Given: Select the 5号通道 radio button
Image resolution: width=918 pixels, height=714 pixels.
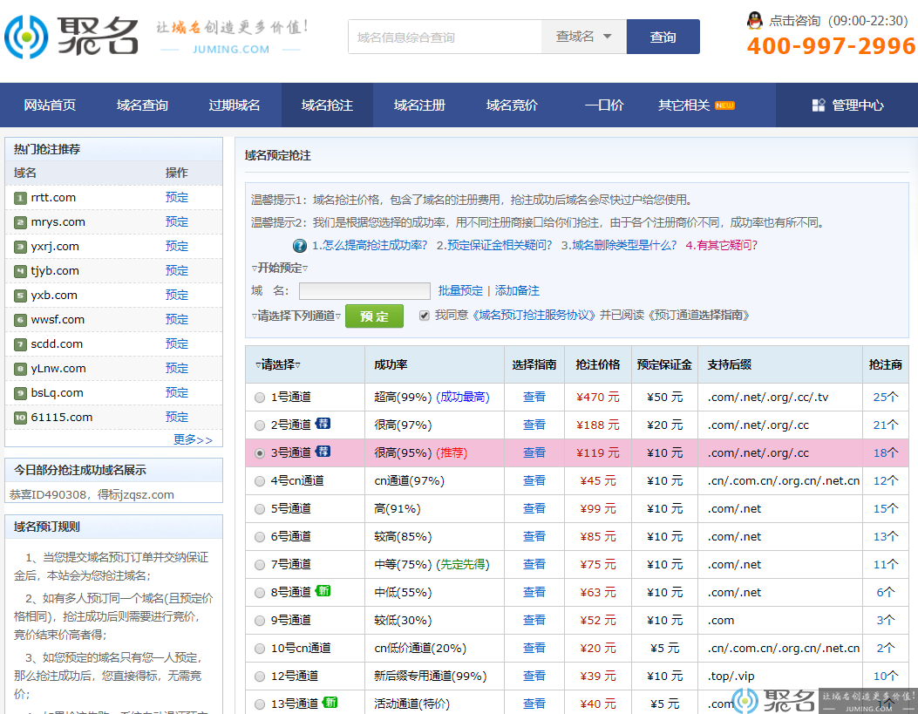Looking at the screenshot, I should click(x=259, y=509).
